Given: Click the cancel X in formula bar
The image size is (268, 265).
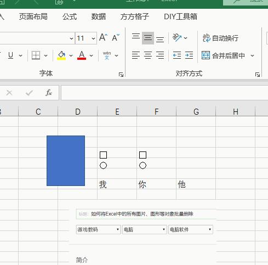Looking at the screenshot, I should click(x=9, y=93).
